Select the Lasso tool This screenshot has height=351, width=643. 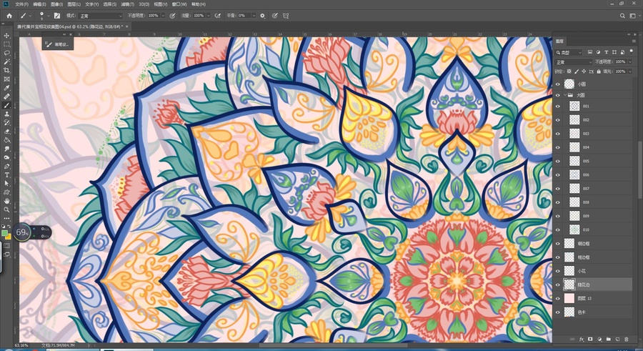tap(6, 53)
